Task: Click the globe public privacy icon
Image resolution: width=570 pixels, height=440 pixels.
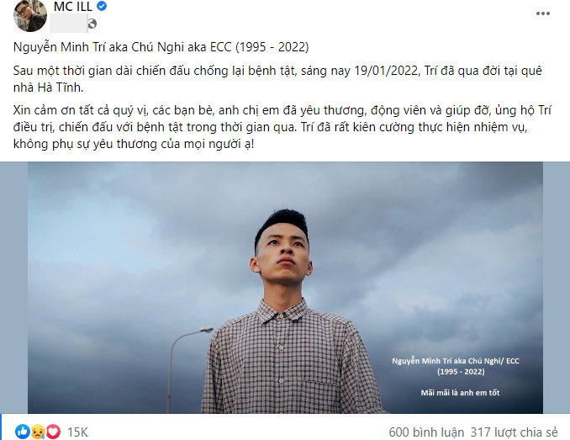Action: click(92, 24)
